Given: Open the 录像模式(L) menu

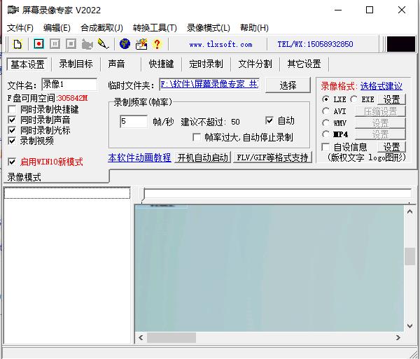Looking at the screenshot, I should 209,28.
